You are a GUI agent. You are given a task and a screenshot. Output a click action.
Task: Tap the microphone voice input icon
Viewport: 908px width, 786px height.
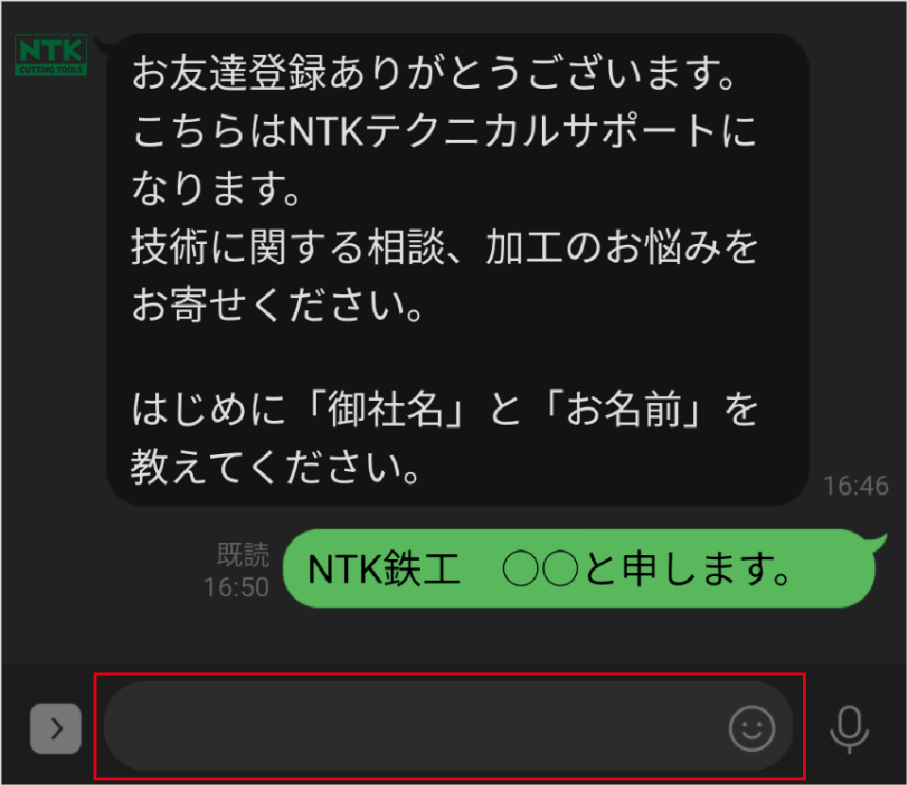tap(849, 728)
